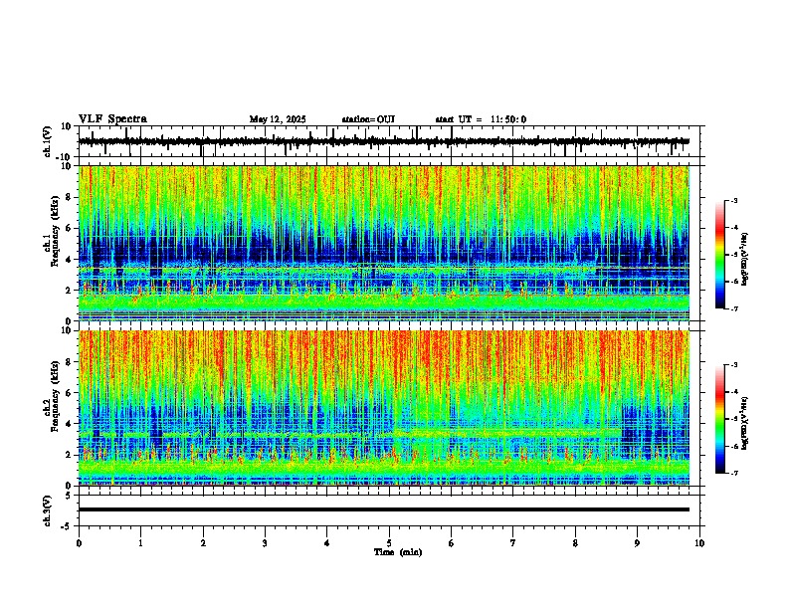Click the time-axis tick label "5"
Viewport: 788px width, 609px height.
tap(389, 543)
